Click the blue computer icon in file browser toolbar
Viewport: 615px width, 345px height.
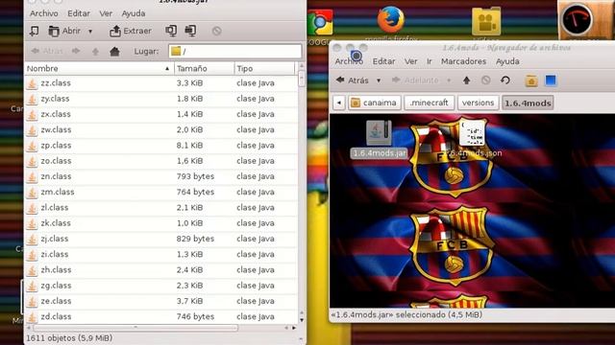point(551,80)
